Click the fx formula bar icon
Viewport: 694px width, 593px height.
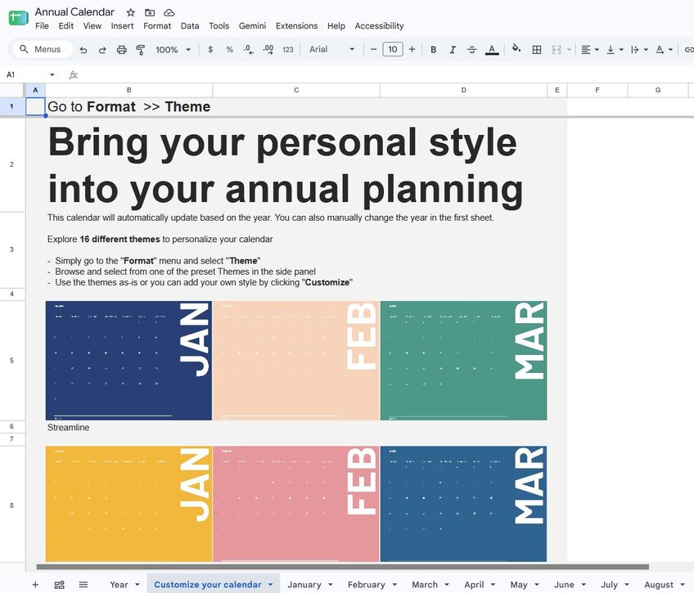coord(73,74)
